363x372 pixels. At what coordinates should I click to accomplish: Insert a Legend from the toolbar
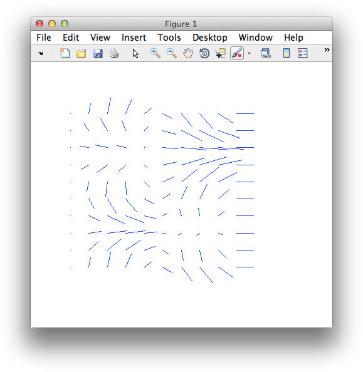(302, 53)
